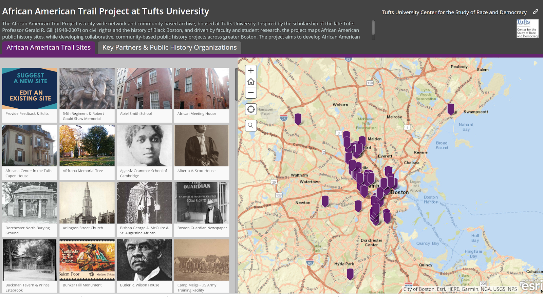543x297 pixels.
Task: Find my current location on map
Action: 251,109
